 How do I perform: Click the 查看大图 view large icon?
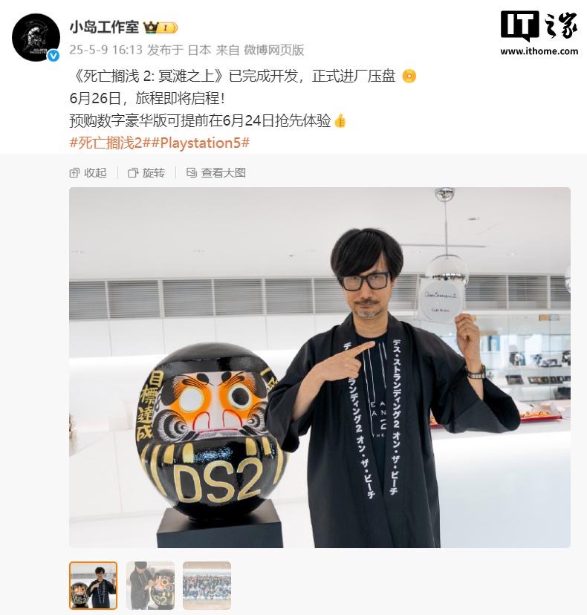click(x=192, y=172)
